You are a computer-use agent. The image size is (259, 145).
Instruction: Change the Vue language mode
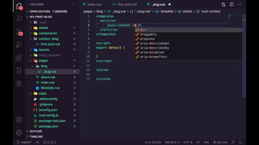206,142
